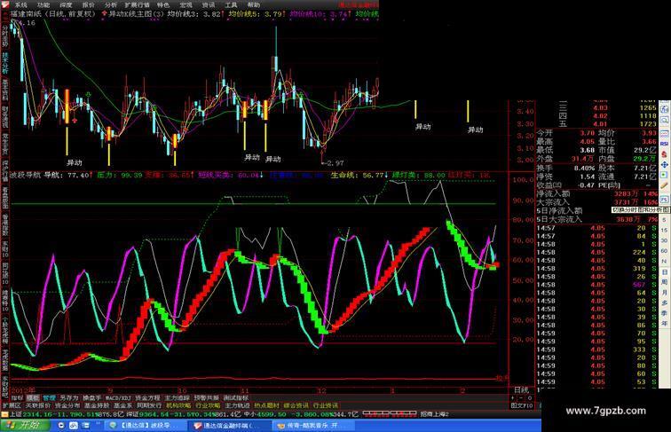Open the 报价 menu

pos(88,4)
